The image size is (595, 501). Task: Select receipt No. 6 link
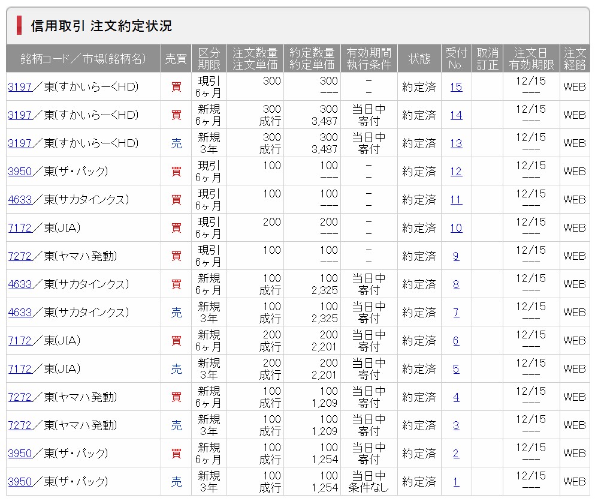click(x=456, y=341)
